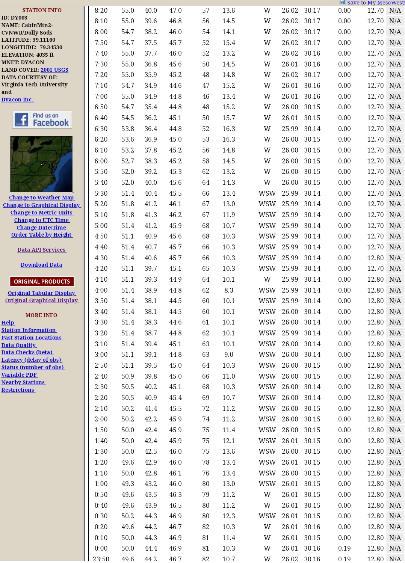Change to Metric Units
Viewport: 405px width, 563px height.
tap(42, 213)
